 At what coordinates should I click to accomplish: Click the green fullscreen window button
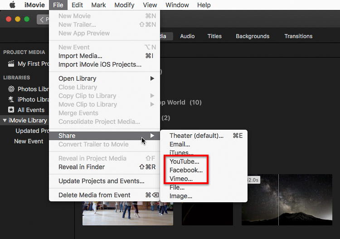point(27,19)
